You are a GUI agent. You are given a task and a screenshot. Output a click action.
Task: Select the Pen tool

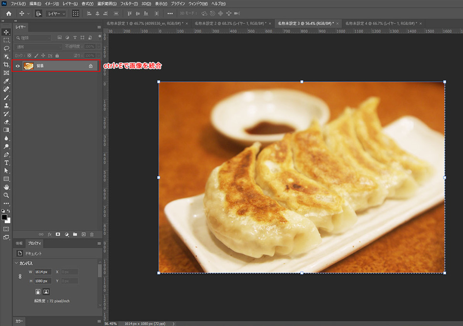[x=6, y=155]
